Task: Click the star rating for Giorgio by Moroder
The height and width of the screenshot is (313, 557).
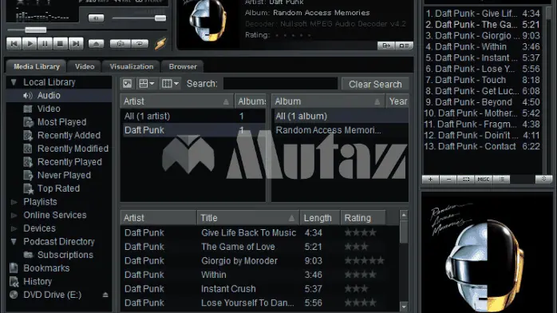Action: (364, 261)
